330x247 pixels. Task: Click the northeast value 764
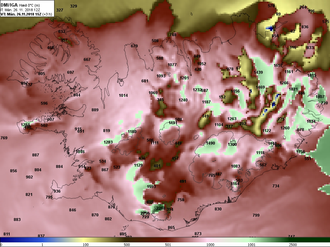tap(303, 7)
